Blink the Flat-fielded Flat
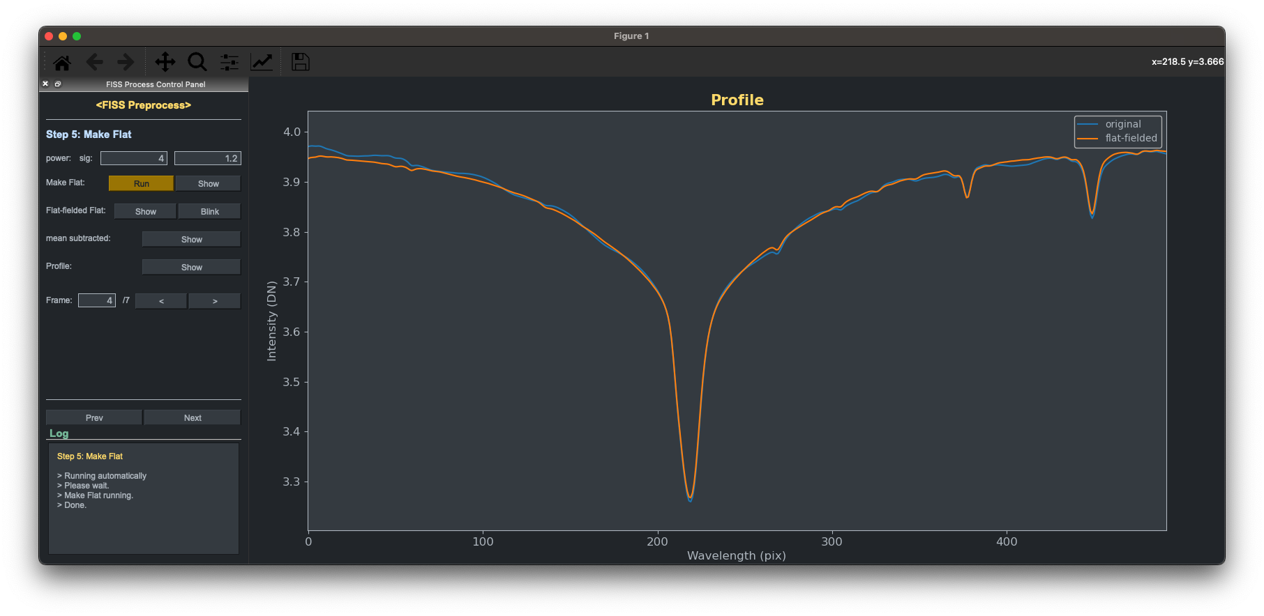Screen dimensions: 1264x616 click(209, 211)
